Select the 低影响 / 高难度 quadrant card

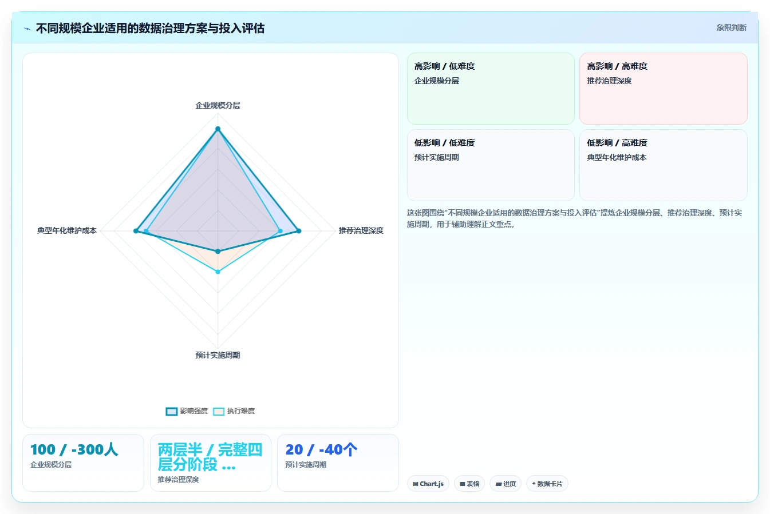[664, 165]
